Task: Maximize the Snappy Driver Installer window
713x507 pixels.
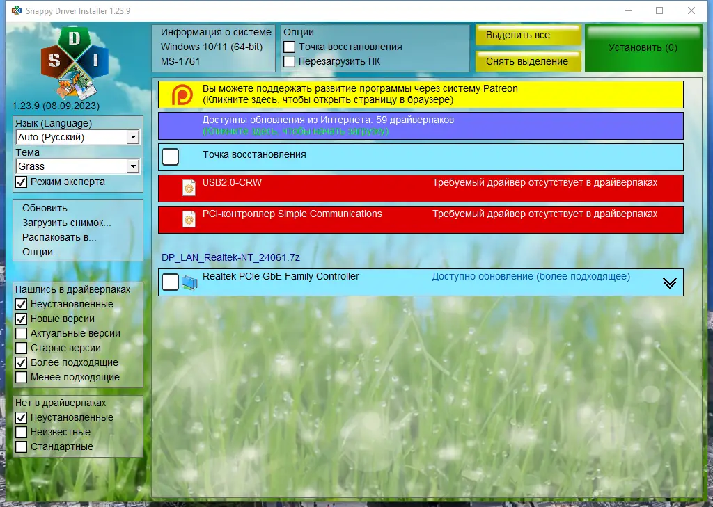Action: coord(659,10)
